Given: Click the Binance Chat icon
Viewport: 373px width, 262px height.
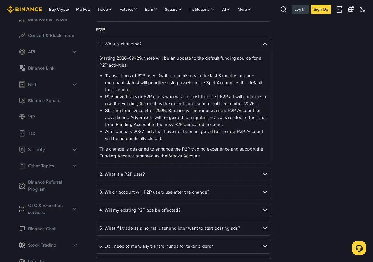Looking at the screenshot, I should (22, 229).
